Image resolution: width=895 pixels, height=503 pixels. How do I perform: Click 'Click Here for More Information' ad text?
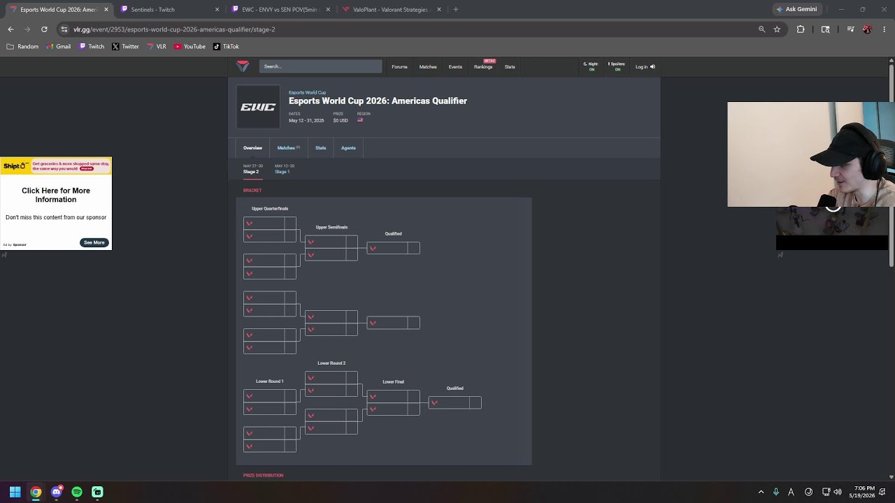click(56, 195)
